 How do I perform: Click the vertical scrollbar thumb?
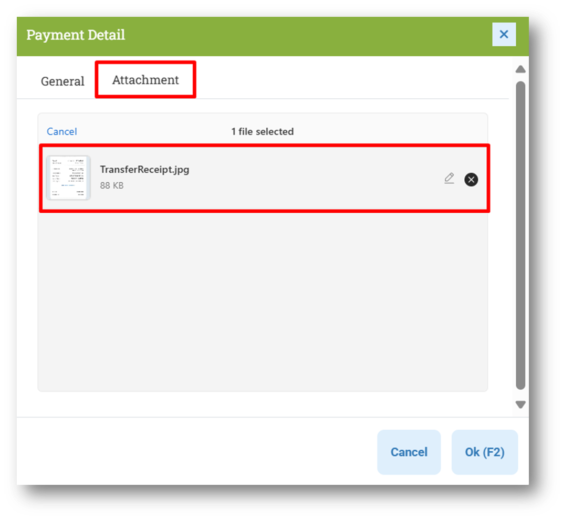tap(520, 236)
